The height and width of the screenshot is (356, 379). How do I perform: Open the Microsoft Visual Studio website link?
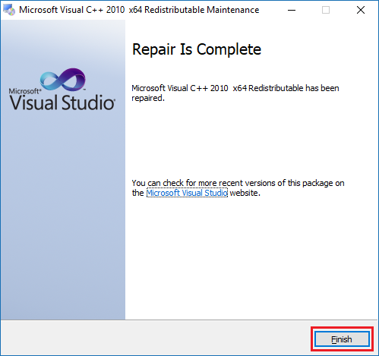pos(187,193)
